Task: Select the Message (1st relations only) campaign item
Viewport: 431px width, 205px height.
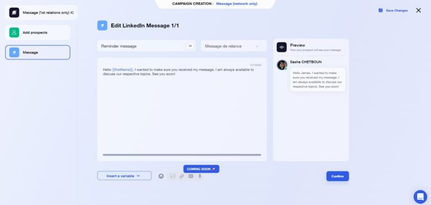Action: click(41, 13)
